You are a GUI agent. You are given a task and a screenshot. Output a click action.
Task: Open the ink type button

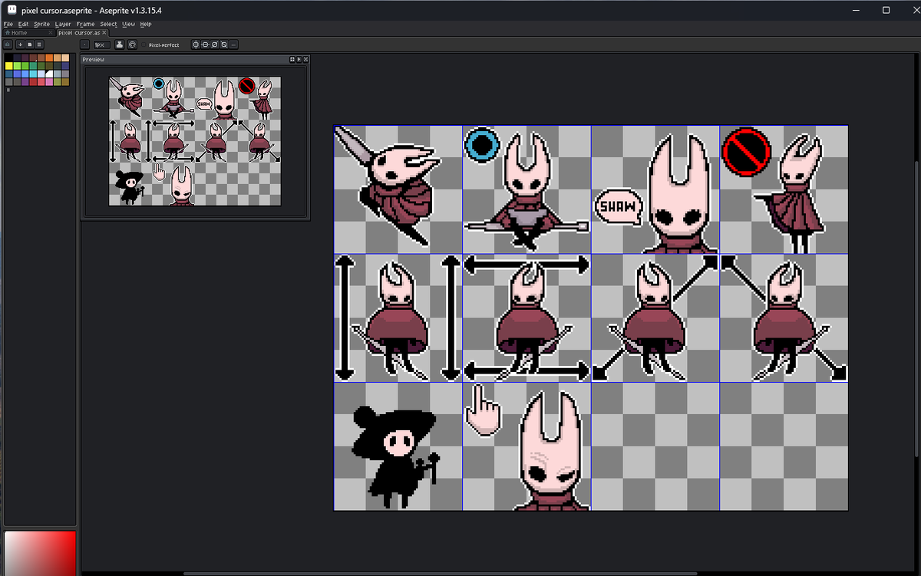click(119, 44)
